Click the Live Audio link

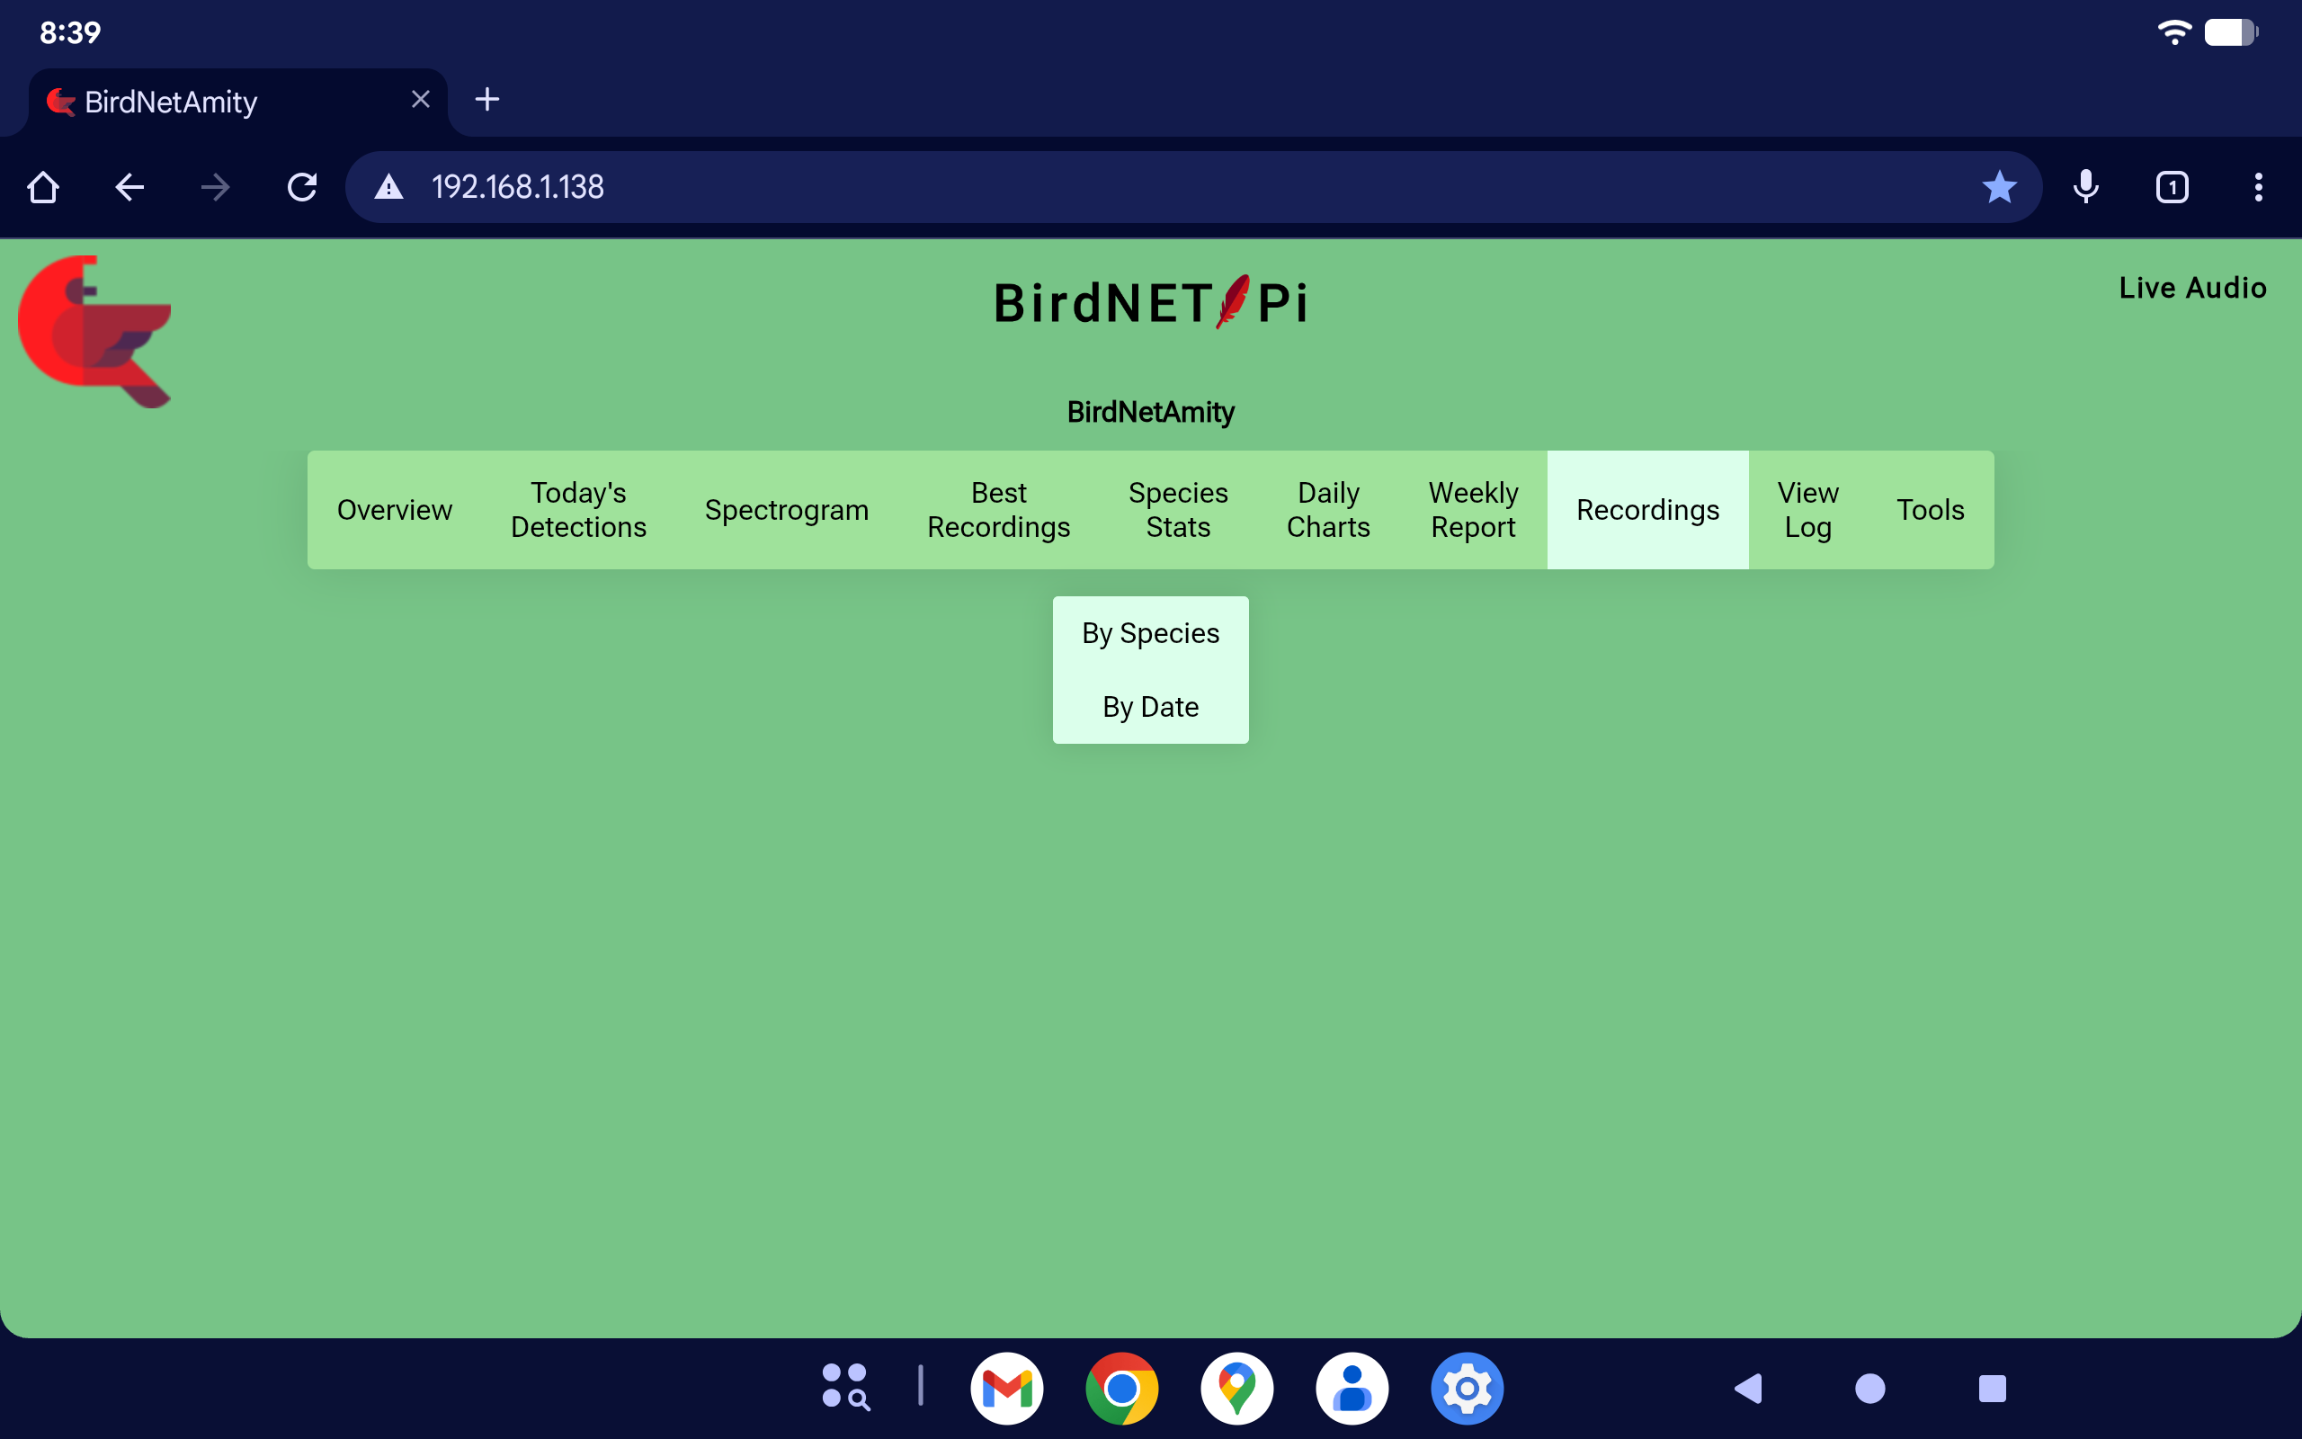2191,288
